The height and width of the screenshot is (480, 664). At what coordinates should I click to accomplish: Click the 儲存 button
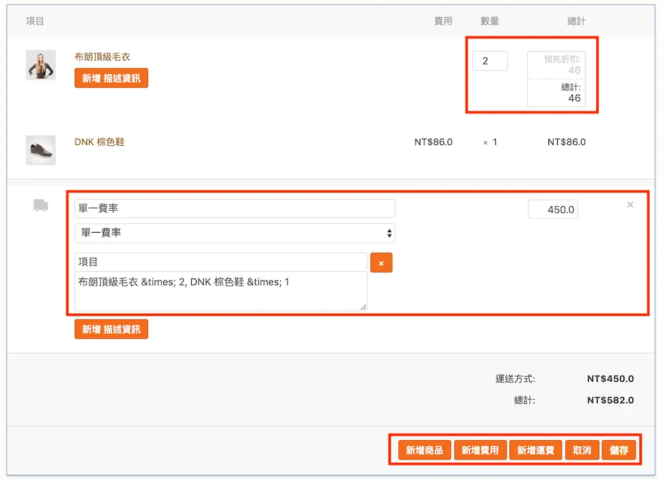(619, 450)
